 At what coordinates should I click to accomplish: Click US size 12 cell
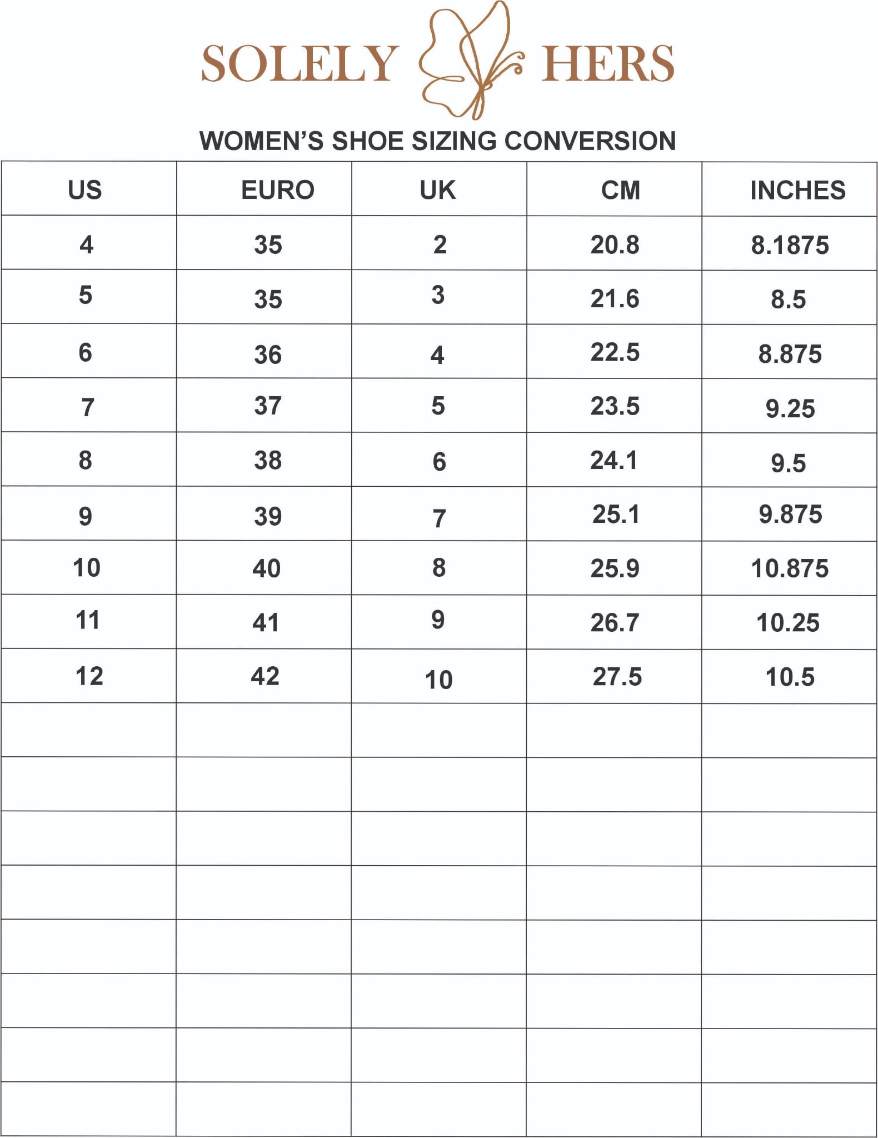(x=89, y=676)
